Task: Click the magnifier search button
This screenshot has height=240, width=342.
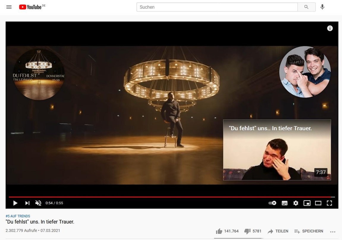Action: (x=306, y=7)
